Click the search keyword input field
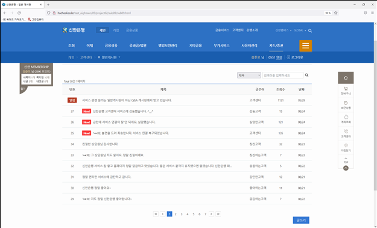The width and height of the screenshot is (377, 228). pos(283,75)
